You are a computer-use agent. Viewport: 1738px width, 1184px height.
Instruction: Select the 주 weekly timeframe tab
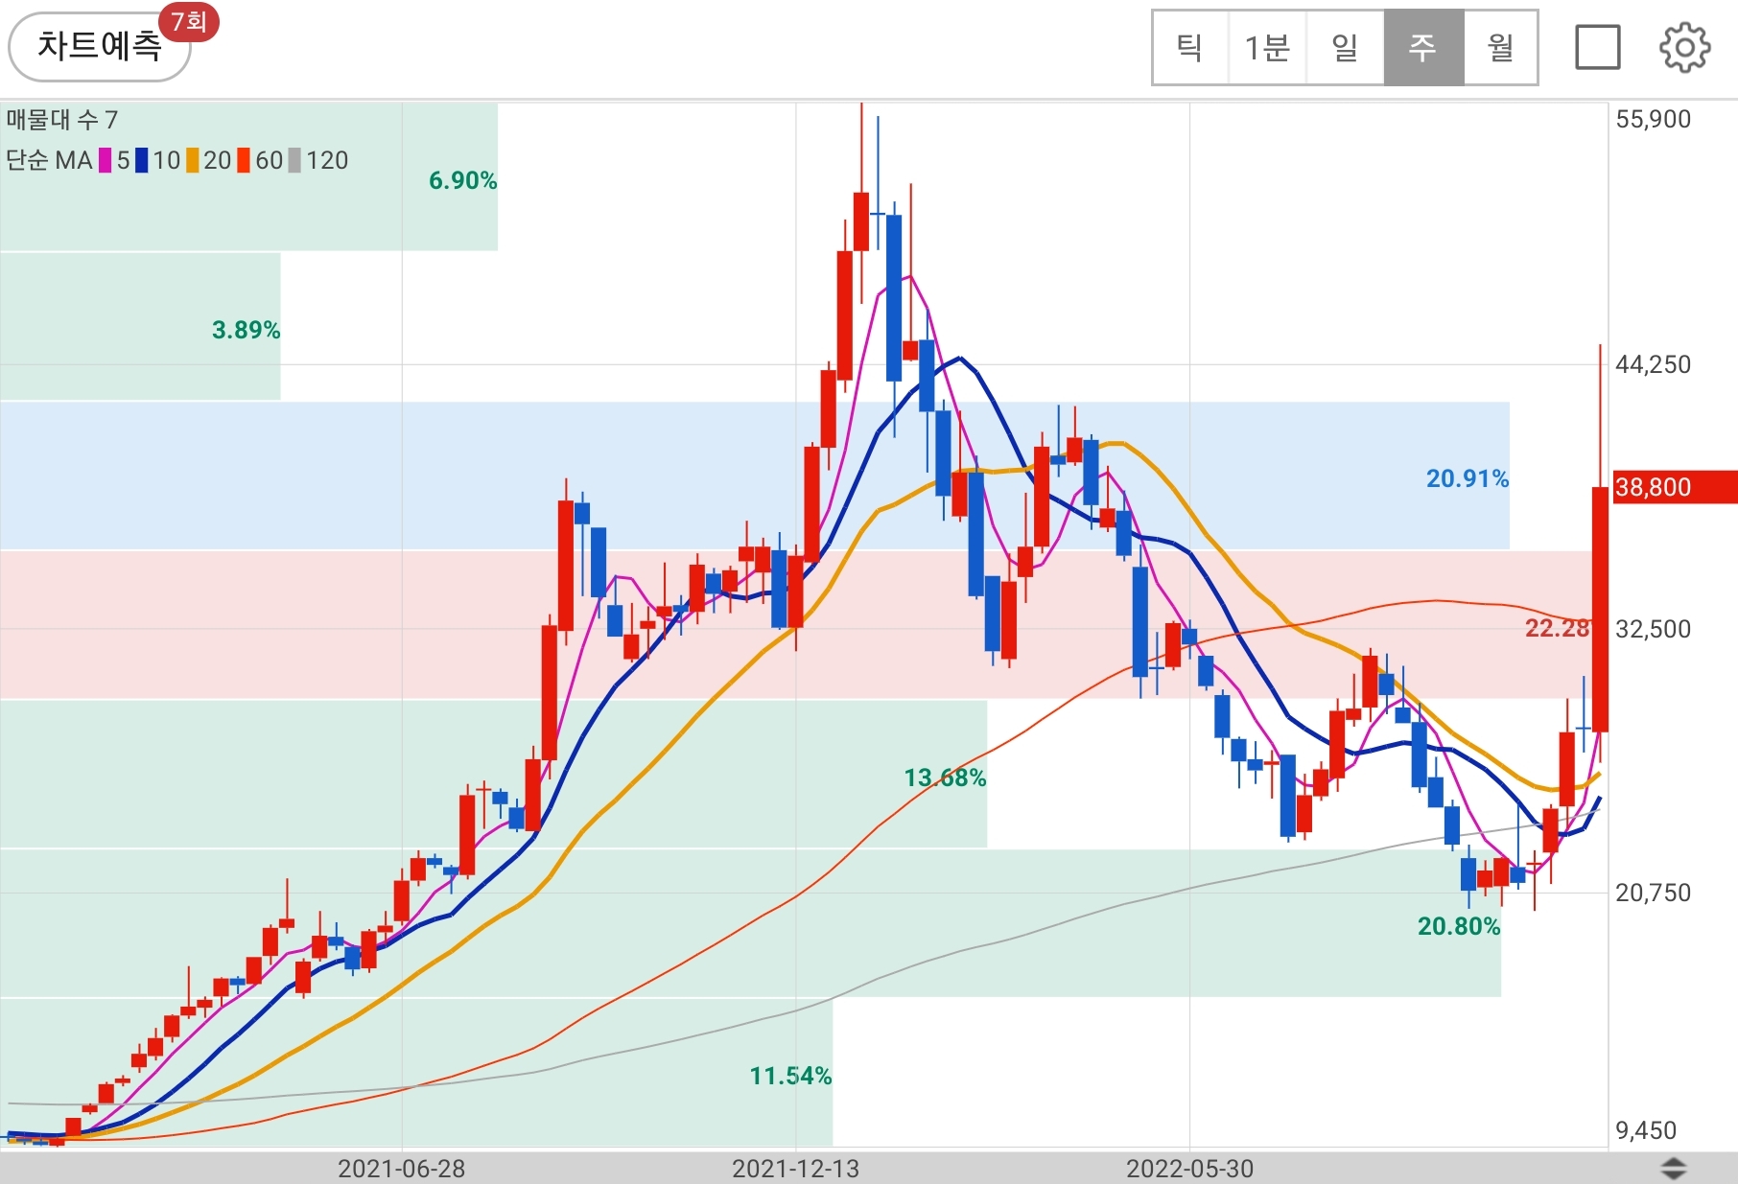1423,47
